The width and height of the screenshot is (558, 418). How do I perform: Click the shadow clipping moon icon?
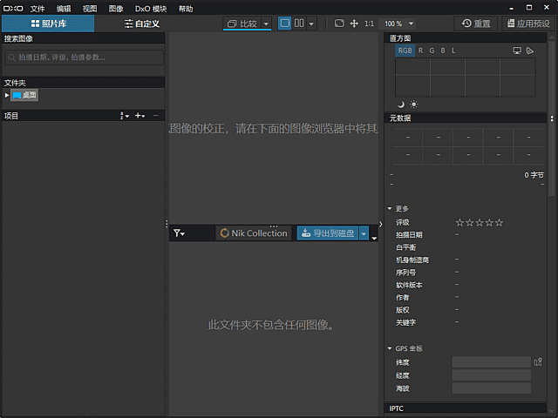point(401,104)
